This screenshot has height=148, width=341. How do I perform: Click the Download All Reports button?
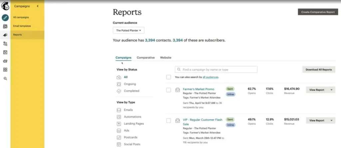(x=318, y=70)
